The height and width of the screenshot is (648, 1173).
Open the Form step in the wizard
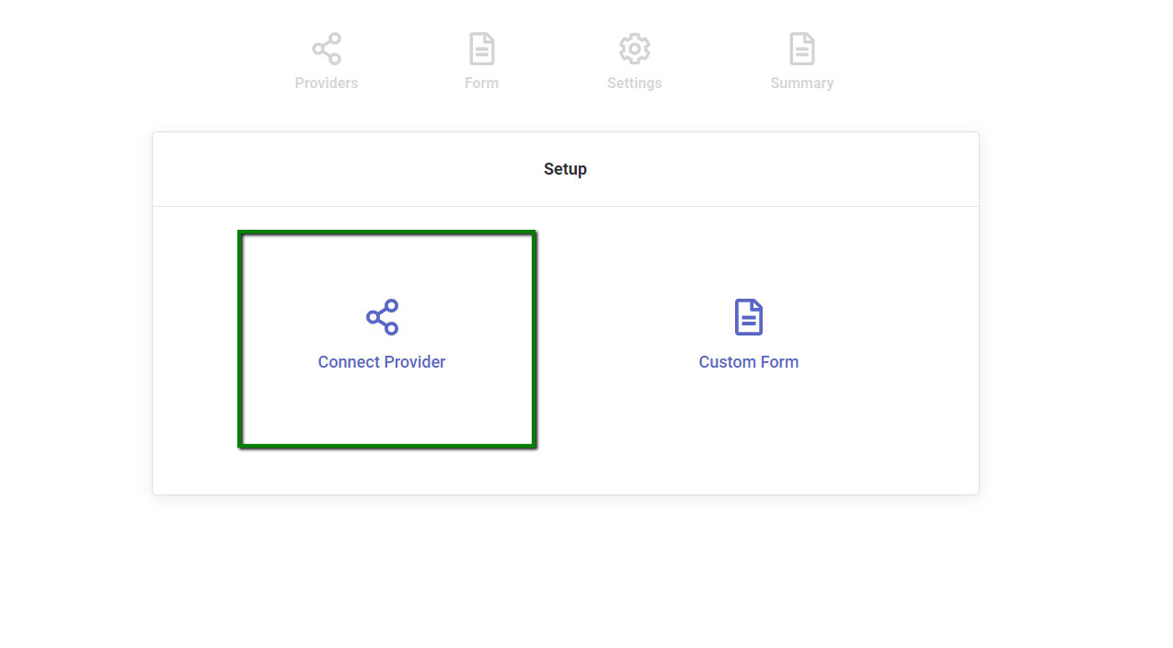[x=481, y=60]
